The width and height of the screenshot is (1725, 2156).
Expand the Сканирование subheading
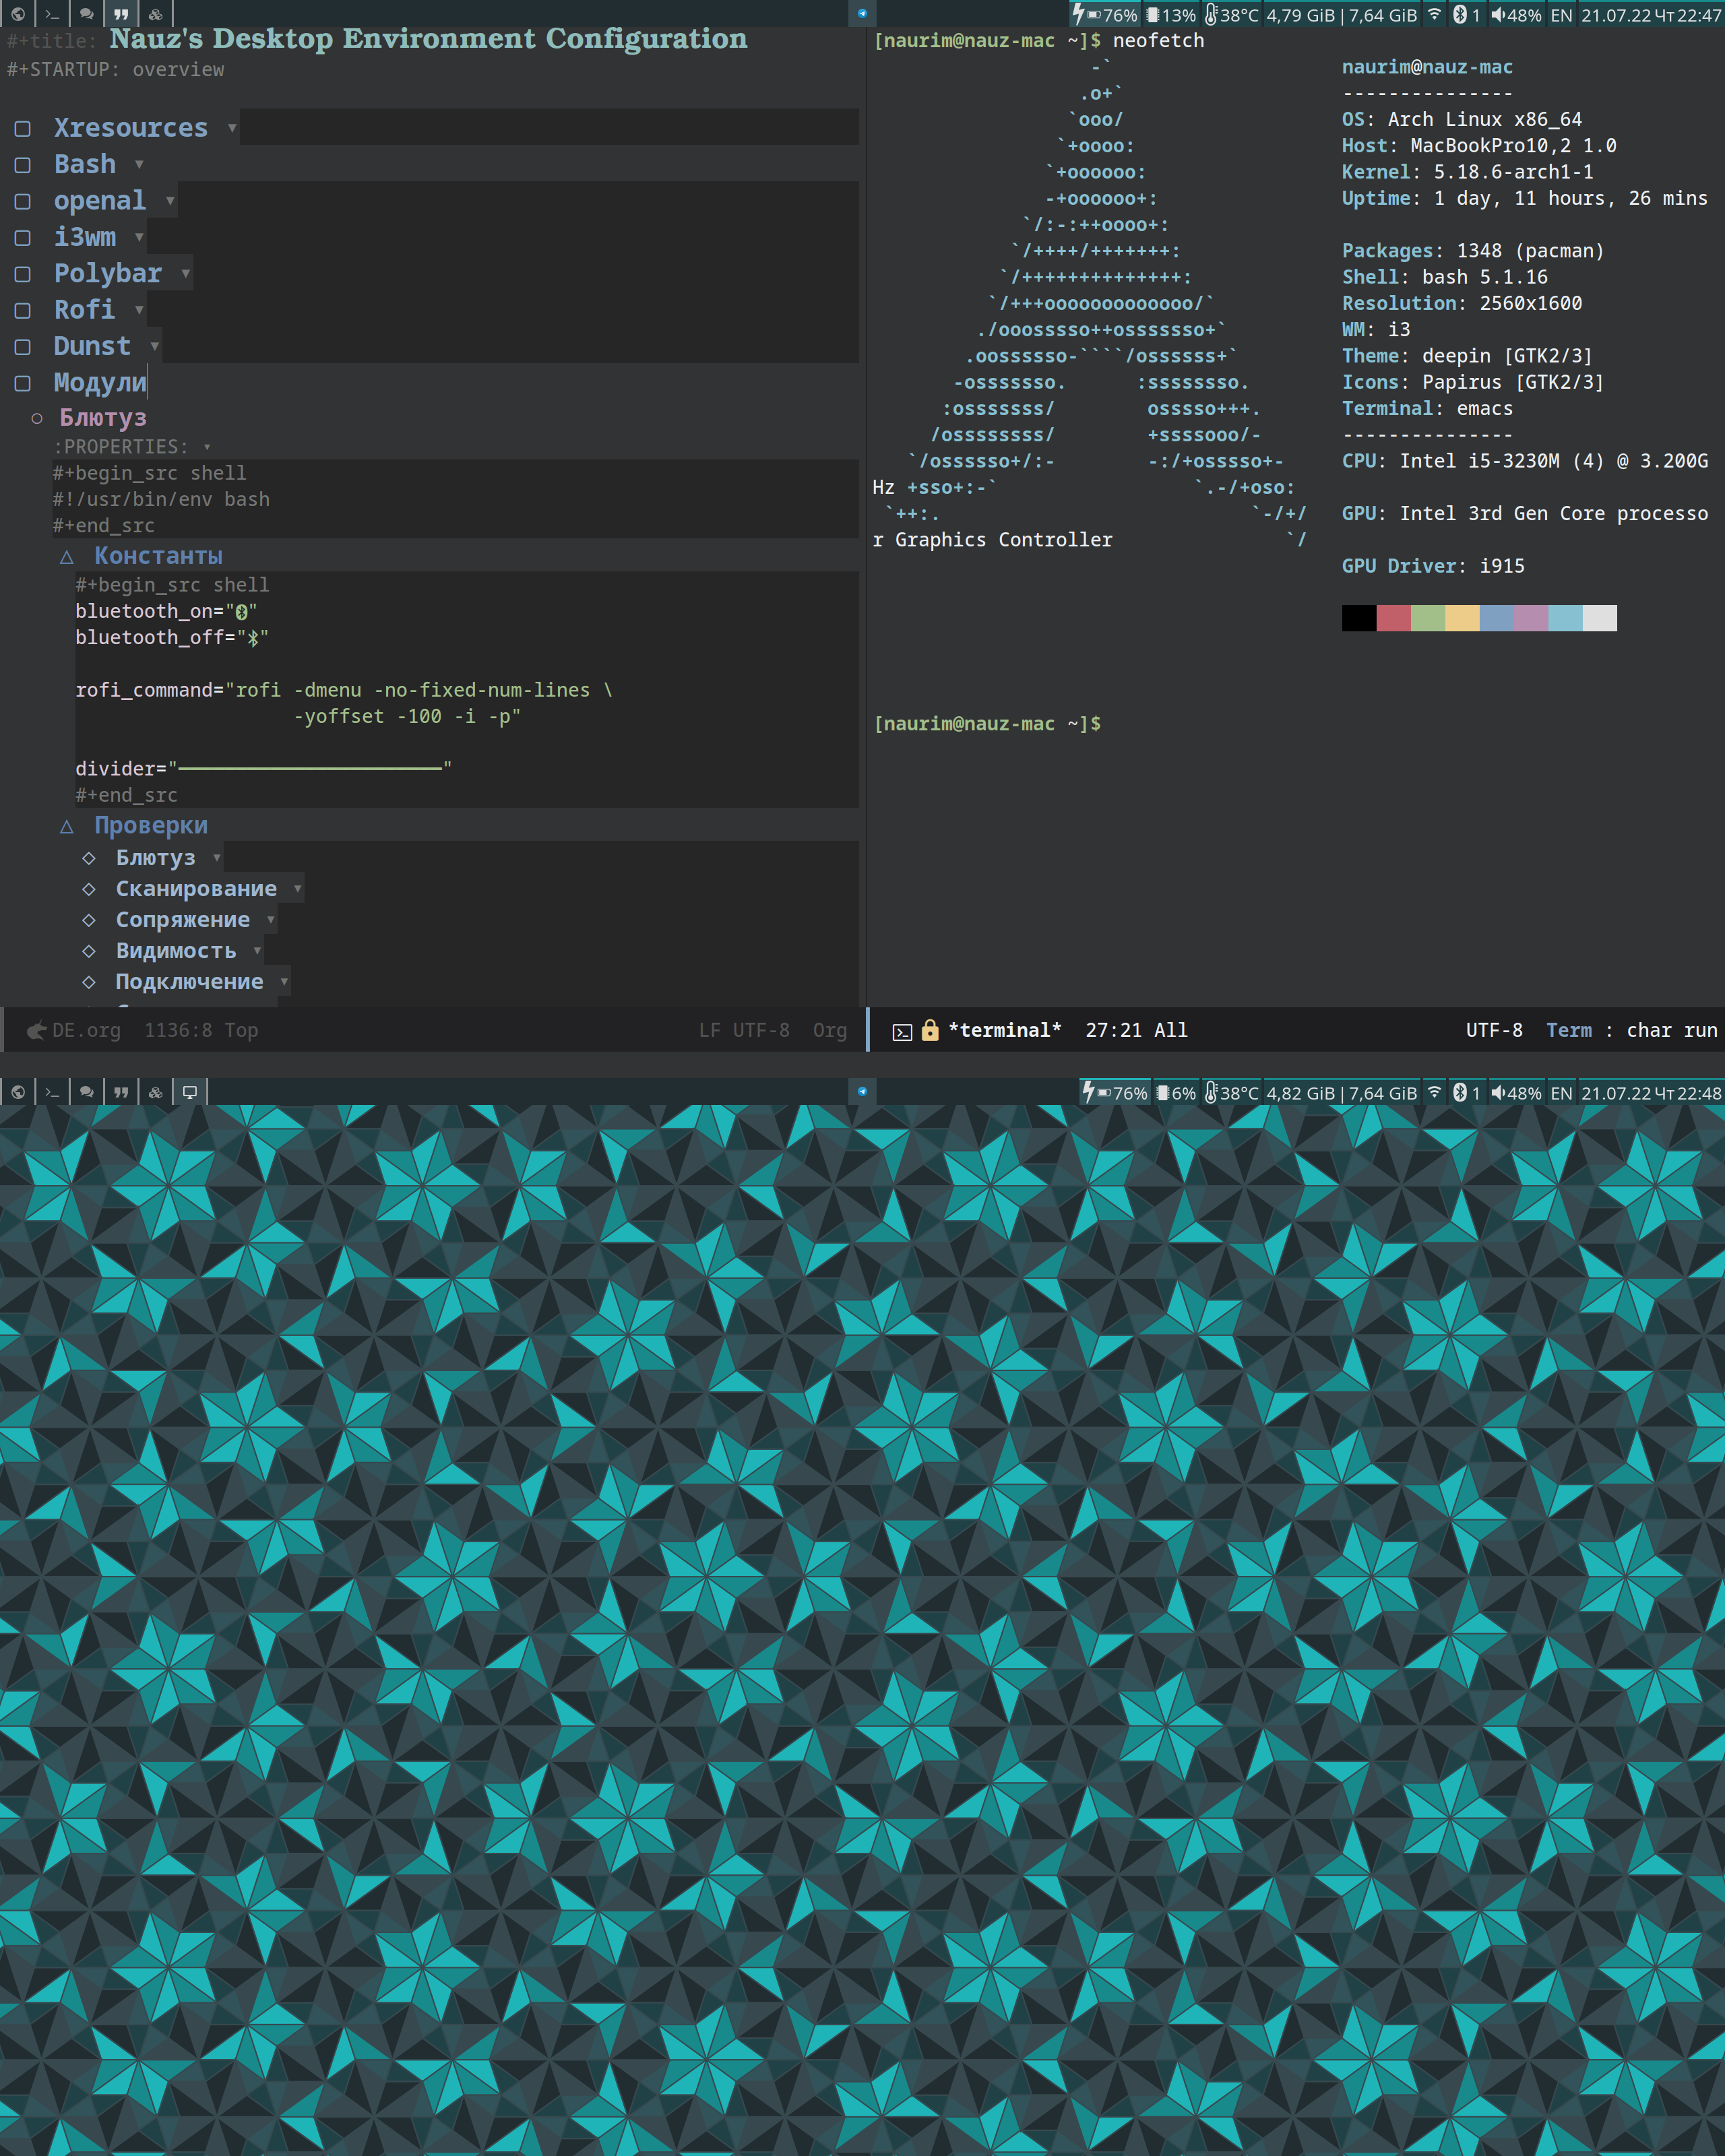(x=298, y=888)
